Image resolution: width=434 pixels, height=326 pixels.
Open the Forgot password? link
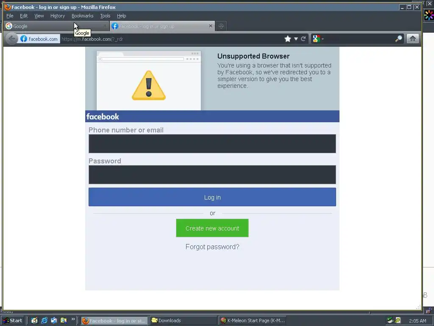click(212, 247)
